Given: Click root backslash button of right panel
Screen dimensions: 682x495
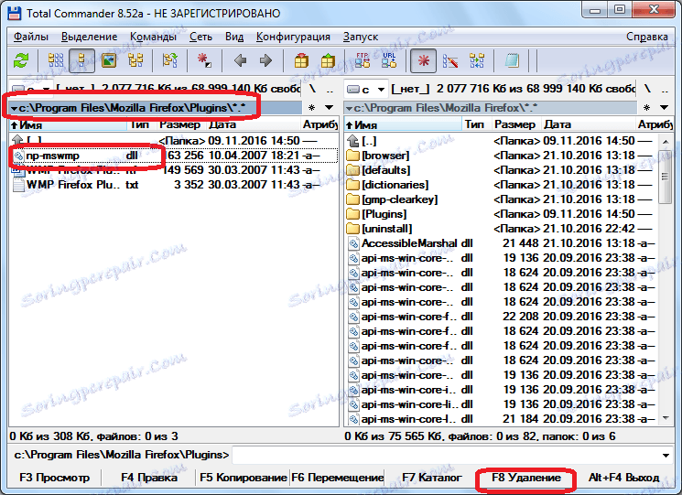Looking at the screenshot, I should coord(647,89).
